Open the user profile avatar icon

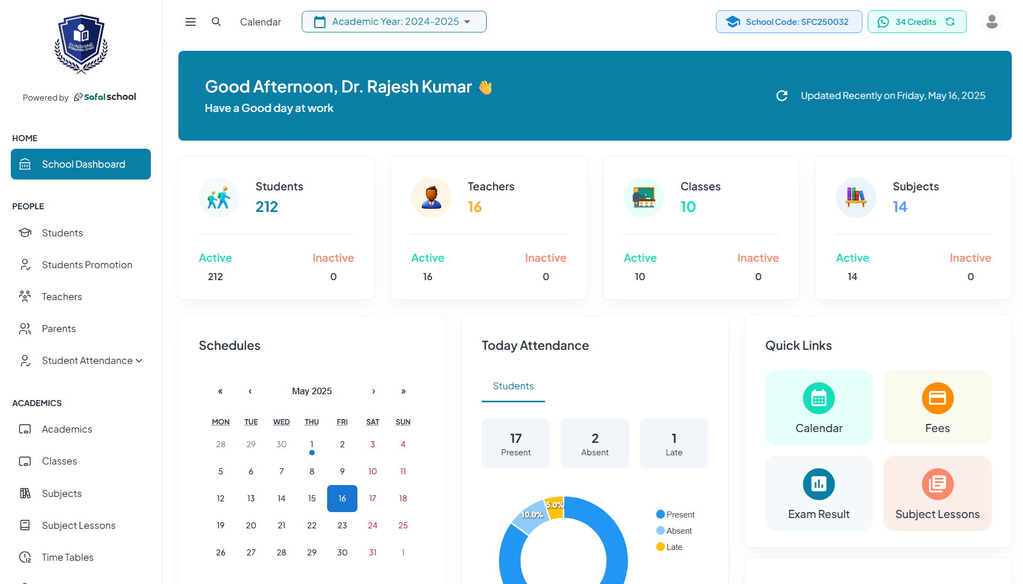pos(992,22)
